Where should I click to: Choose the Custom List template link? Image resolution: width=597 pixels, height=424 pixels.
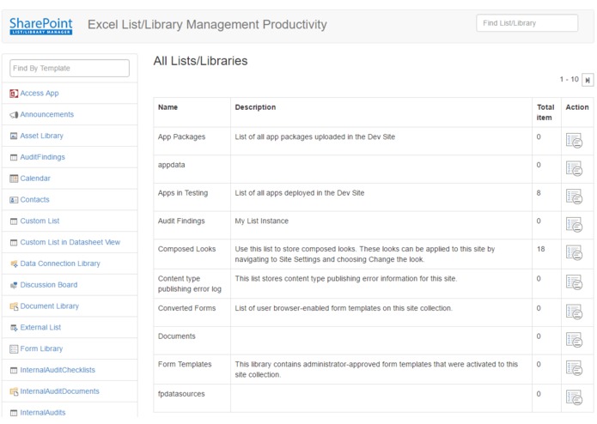(x=40, y=221)
